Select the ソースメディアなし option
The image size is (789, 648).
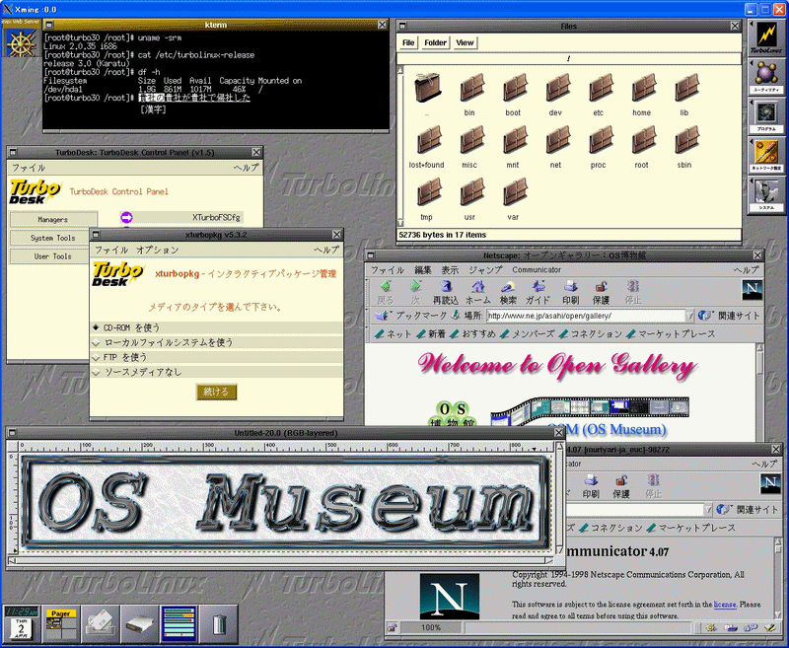[216, 372]
